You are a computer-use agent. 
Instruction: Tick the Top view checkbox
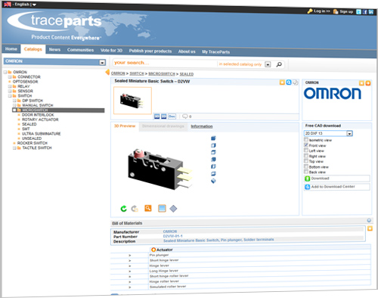pyautogui.click(x=306, y=161)
